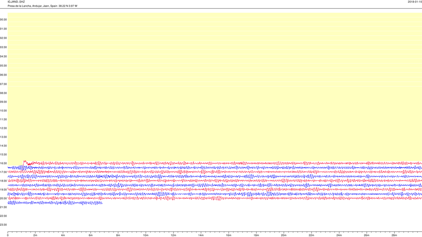Choose the 24m axis tick label
Screen dimensions: 422x237
coord(339,235)
